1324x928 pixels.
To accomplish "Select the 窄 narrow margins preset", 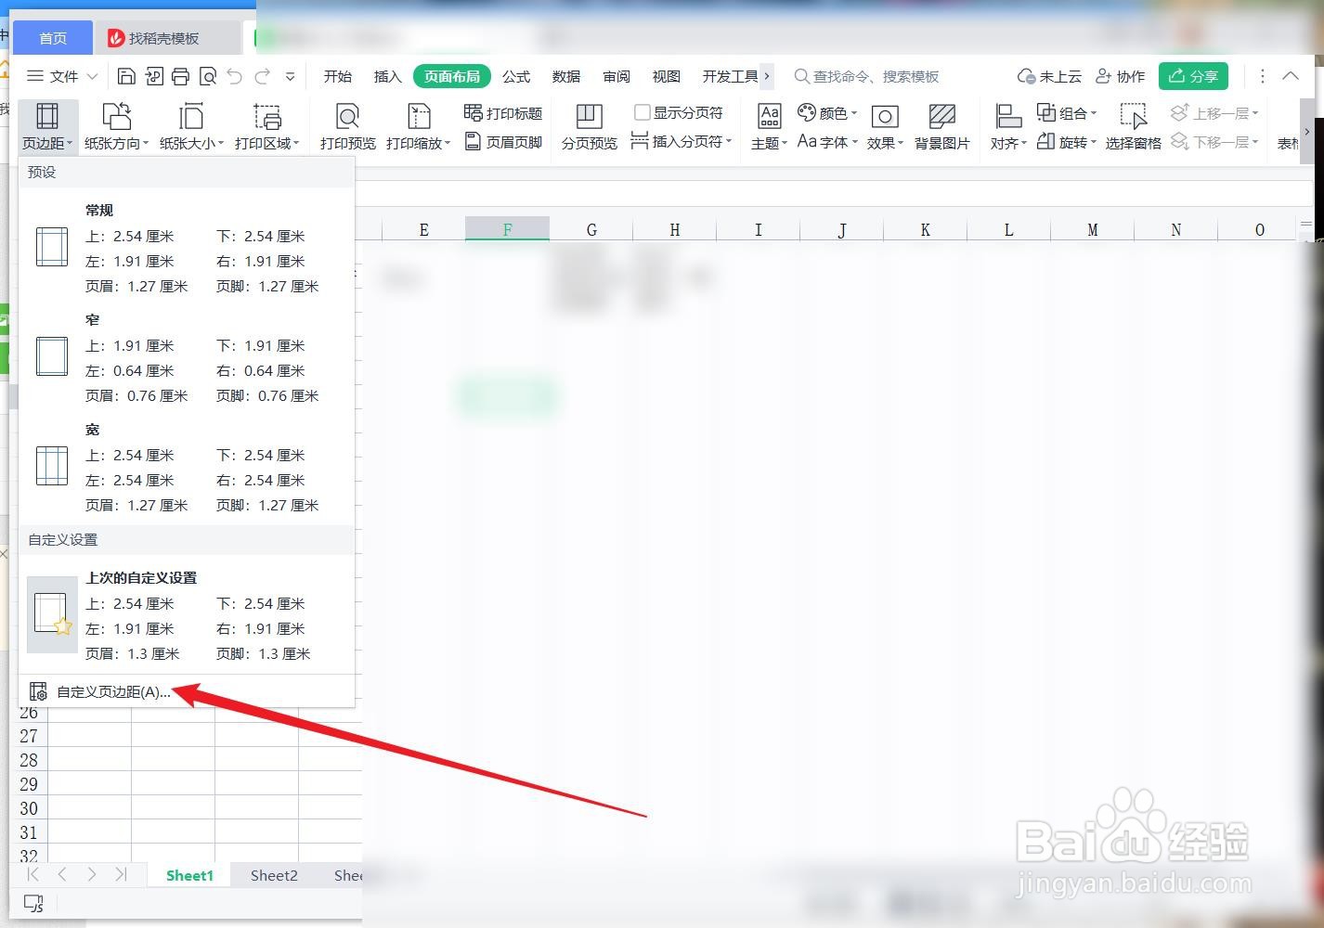I will 187,357.
